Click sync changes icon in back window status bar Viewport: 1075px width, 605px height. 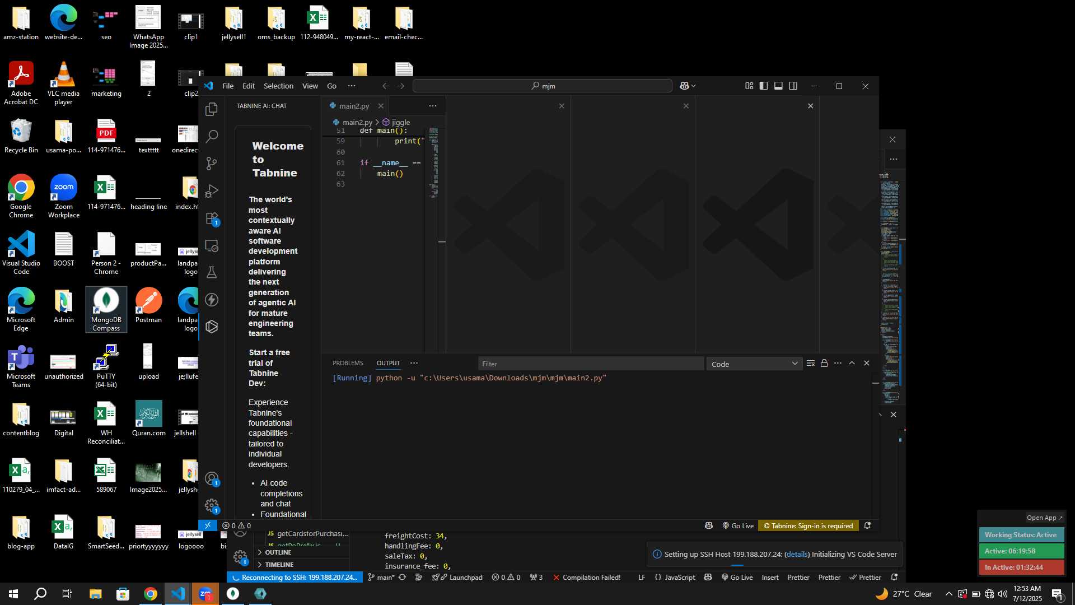point(402,577)
